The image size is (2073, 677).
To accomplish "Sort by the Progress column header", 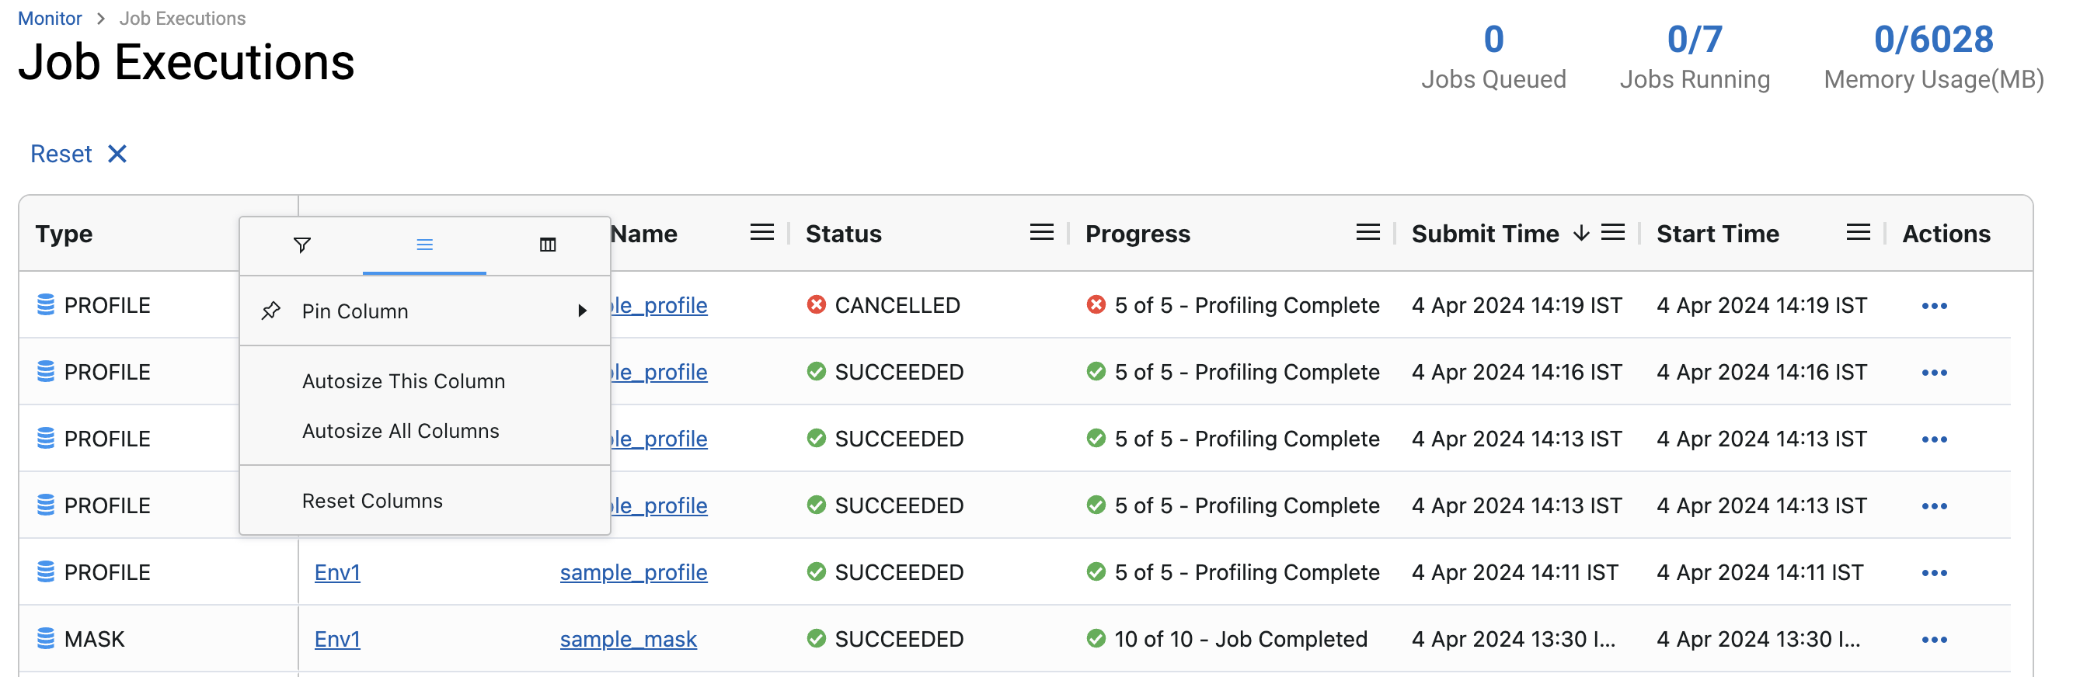I will point(1137,234).
